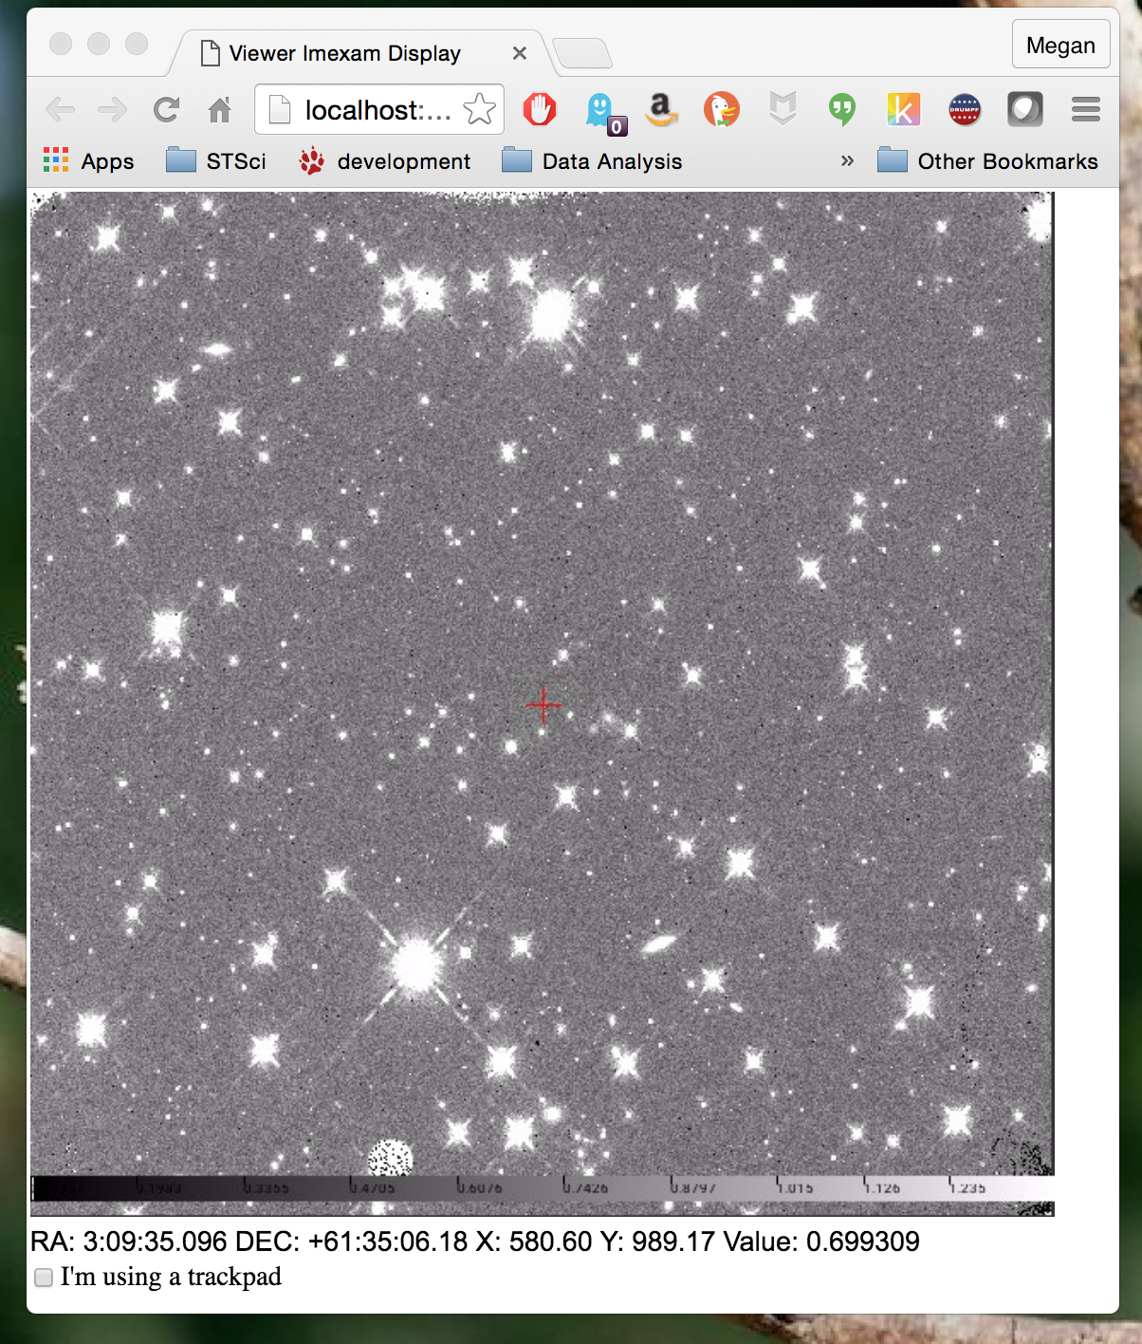Reload the page
The width and height of the screenshot is (1142, 1344).
[167, 110]
